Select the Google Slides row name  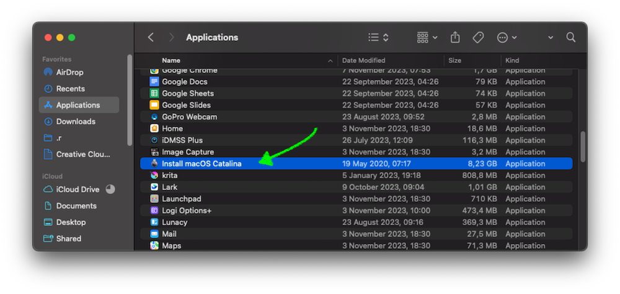[x=186, y=105]
